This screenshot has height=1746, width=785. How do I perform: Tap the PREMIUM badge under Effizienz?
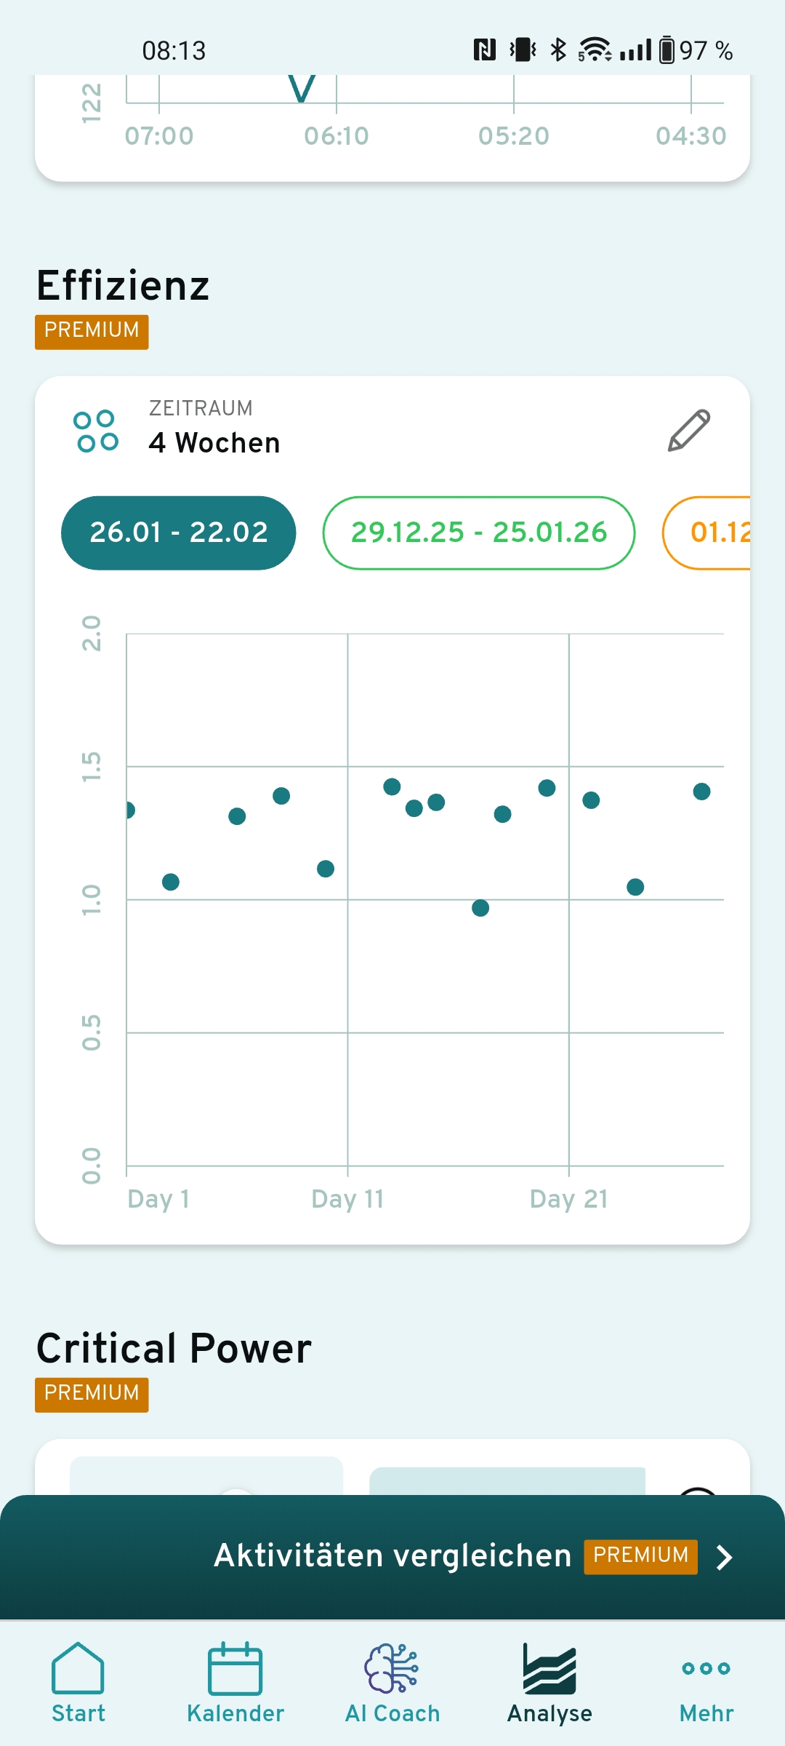(92, 331)
